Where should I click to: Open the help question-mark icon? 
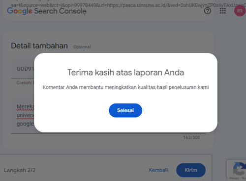pos(208,11)
